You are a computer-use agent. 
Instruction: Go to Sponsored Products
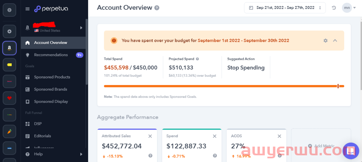[52, 77]
